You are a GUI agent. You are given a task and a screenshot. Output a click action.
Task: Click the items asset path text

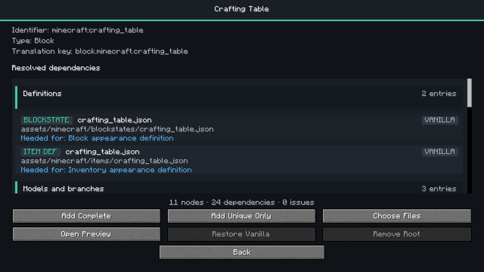(x=105, y=161)
